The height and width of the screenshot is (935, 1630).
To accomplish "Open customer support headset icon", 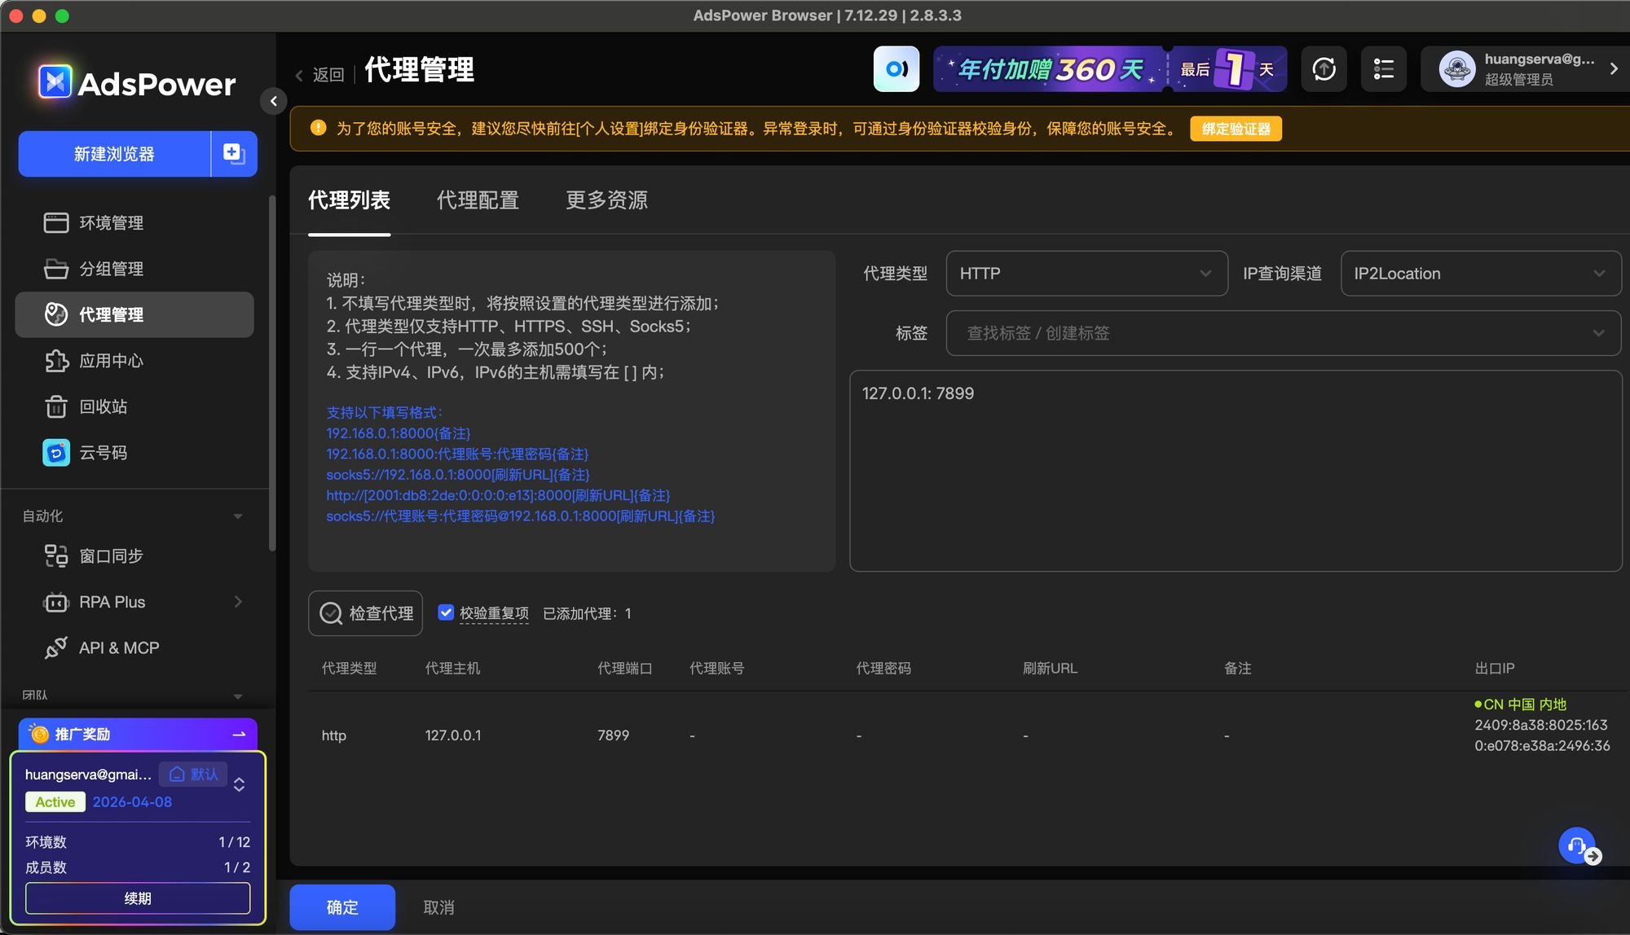I will click(x=1577, y=846).
